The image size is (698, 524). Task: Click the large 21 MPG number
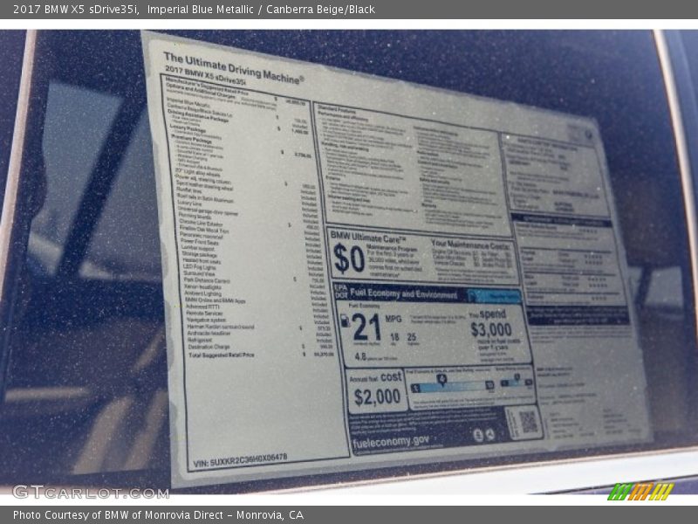(366, 326)
